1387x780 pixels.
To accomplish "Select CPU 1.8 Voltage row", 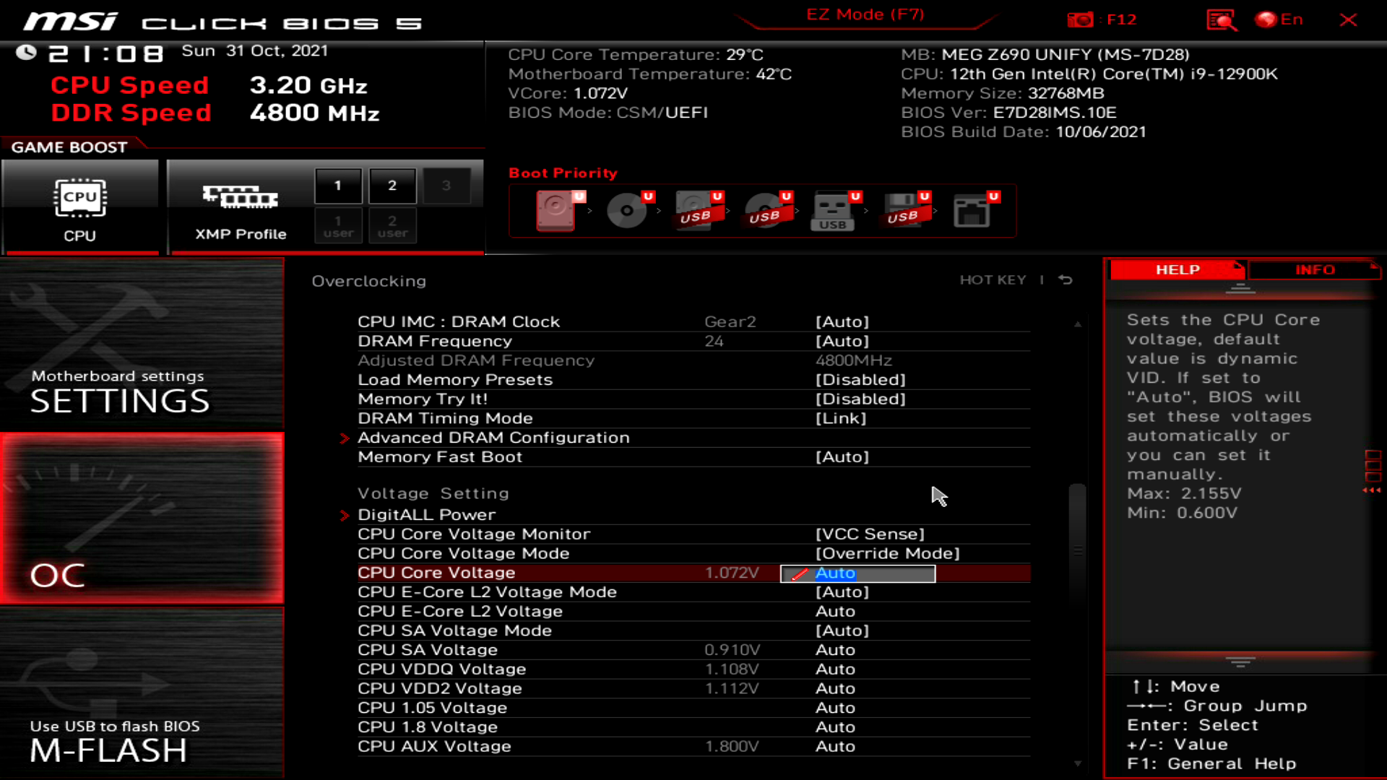I will [693, 727].
